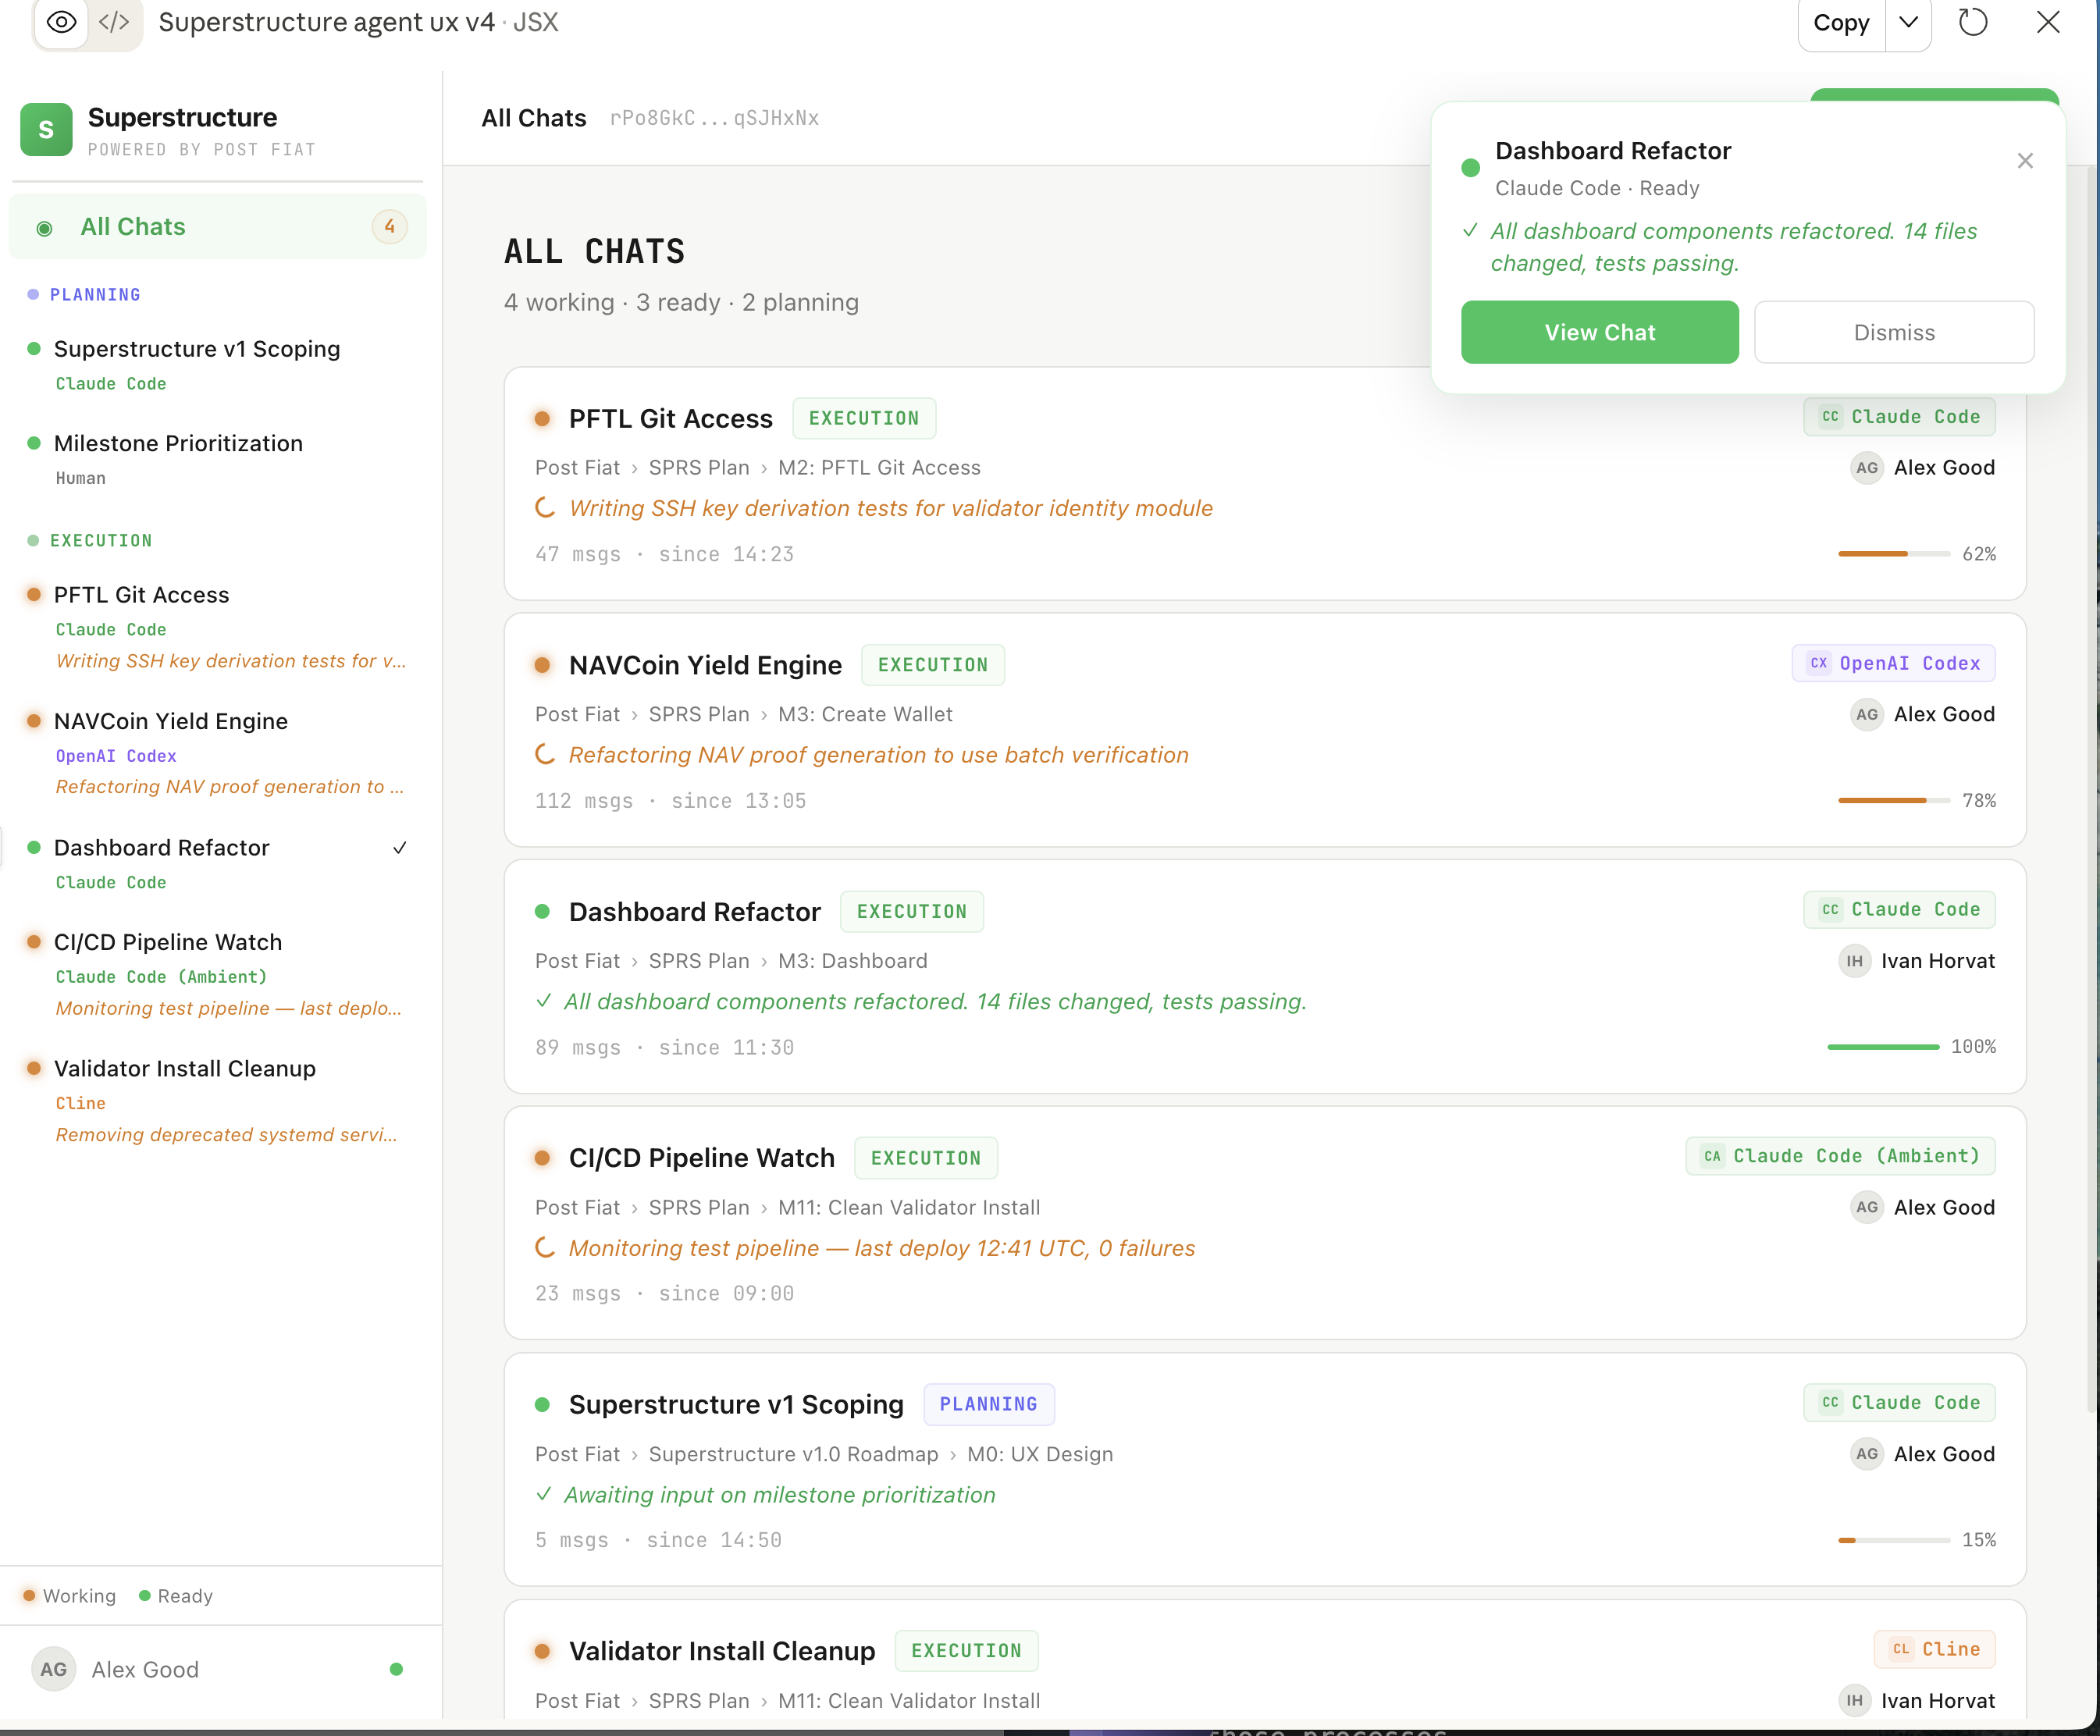Select the code view icon beside the eye
The height and width of the screenshot is (1736, 2100).
pyautogui.click(x=114, y=23)
